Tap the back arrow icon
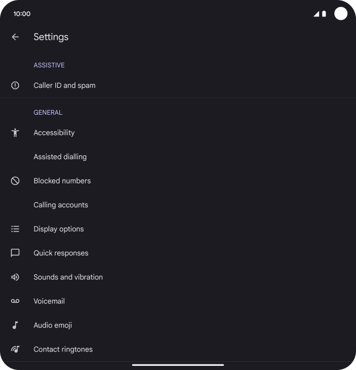Viewport: 356px width, 370px height. (x=15, y=37)
